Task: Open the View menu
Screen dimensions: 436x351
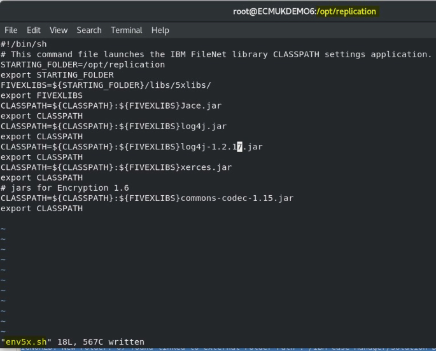Action: point(58,30)
